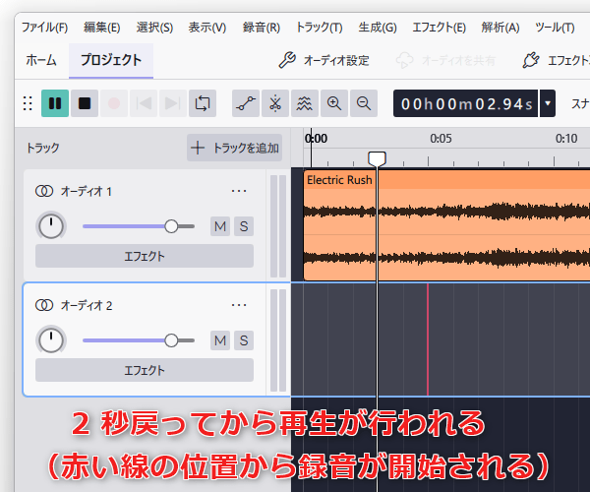The image size is (590, 492).
Task: Click the オーディオ 1 level meter
Action: point(278,226)
